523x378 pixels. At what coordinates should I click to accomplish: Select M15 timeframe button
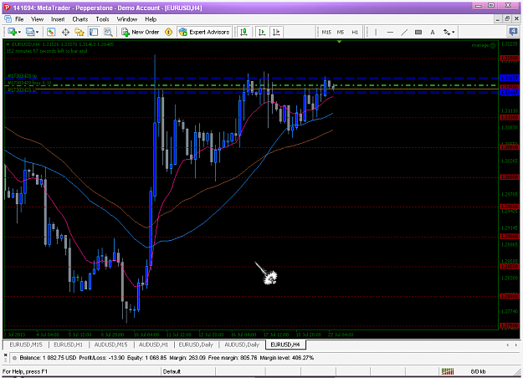[x=326, y=32]
